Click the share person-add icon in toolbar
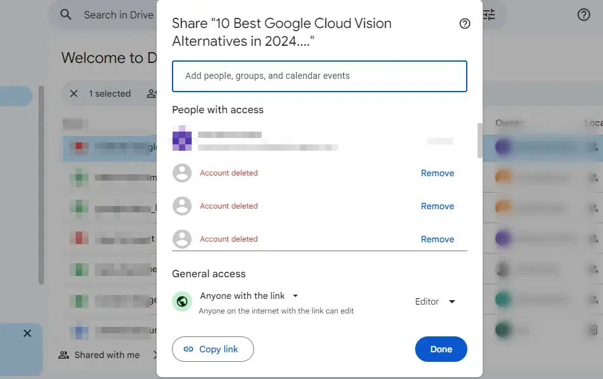 coord(152,93)
